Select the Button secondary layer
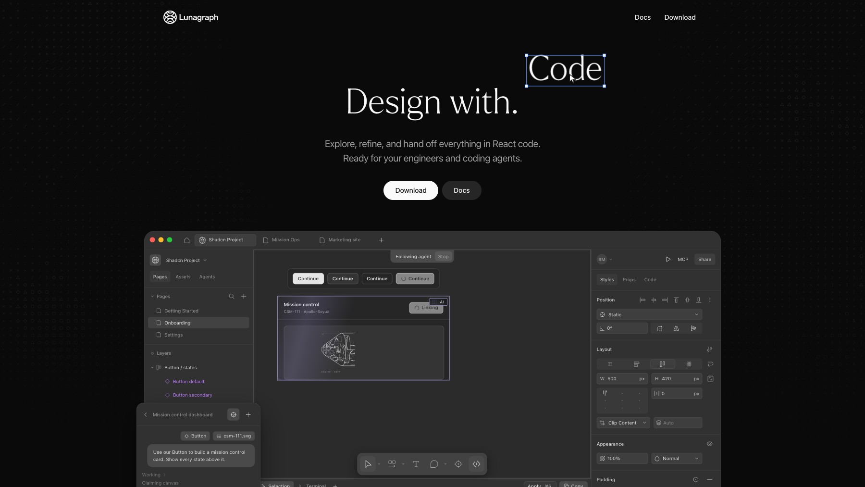Viewport: 865px width, 487px height. coord(192,395)
